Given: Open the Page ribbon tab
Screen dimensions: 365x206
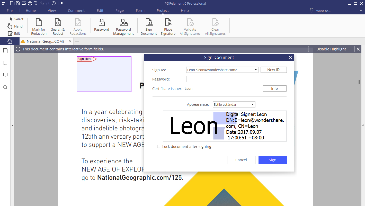Looking at the screenshot, I should tap(120, 11).
